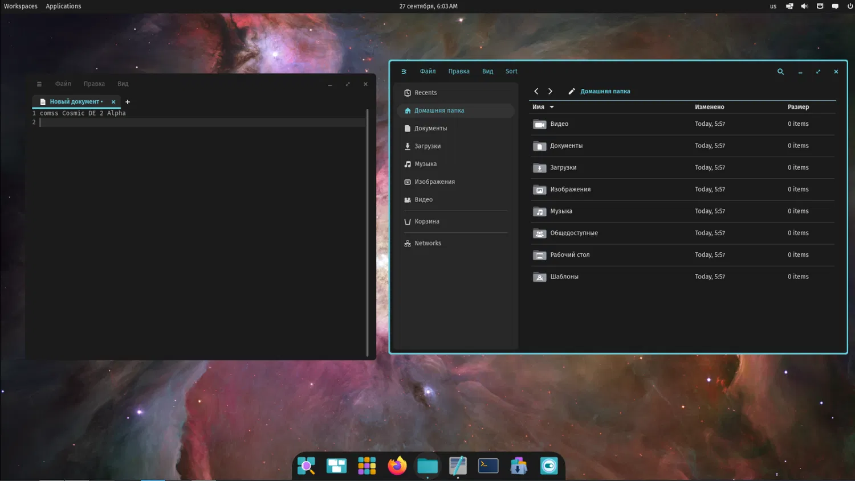Expand the Вид menu in file manager
The image size is (855, 481).
(487, 72)
